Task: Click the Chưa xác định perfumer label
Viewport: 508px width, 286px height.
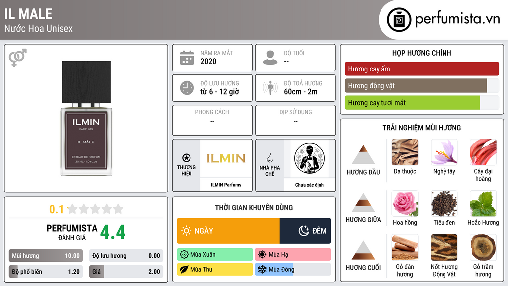Action: click(310, 185)
